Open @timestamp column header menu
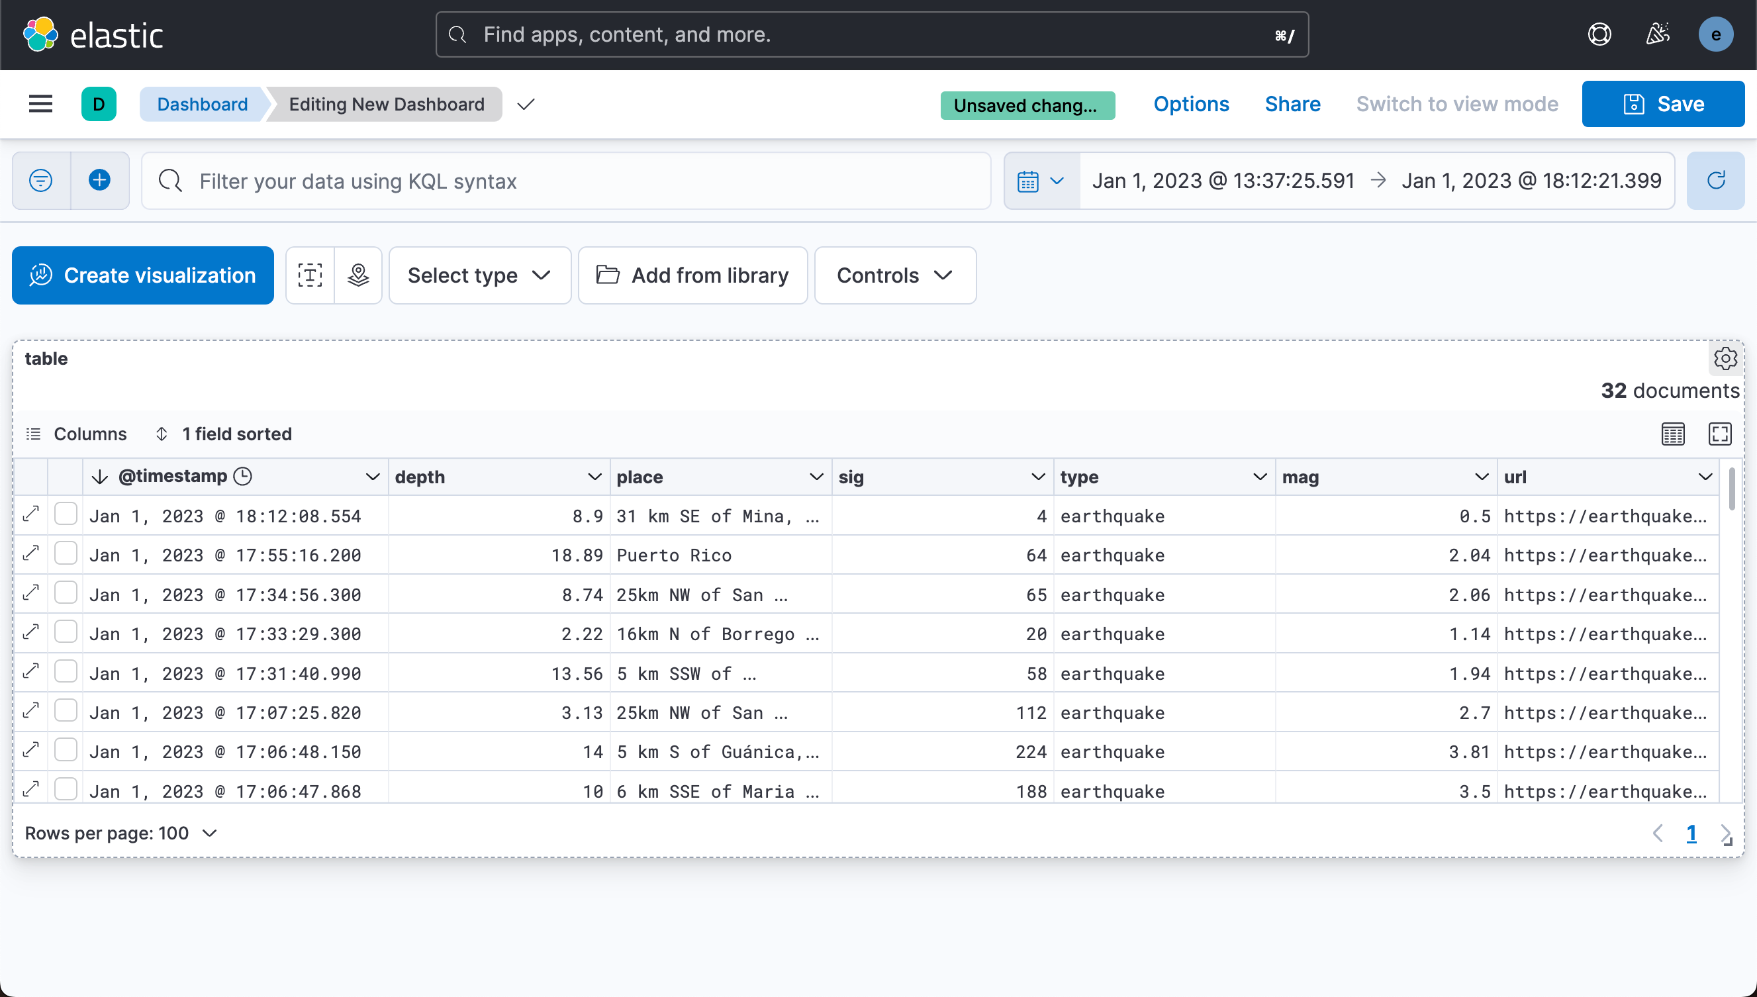 click(x=373, y=477)
